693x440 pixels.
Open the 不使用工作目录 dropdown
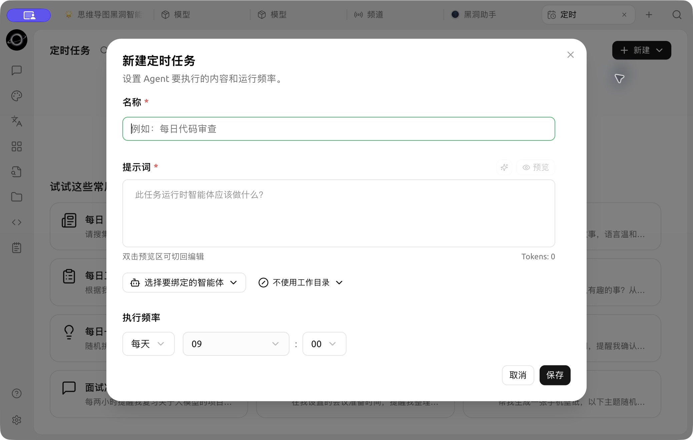point(301,283)
